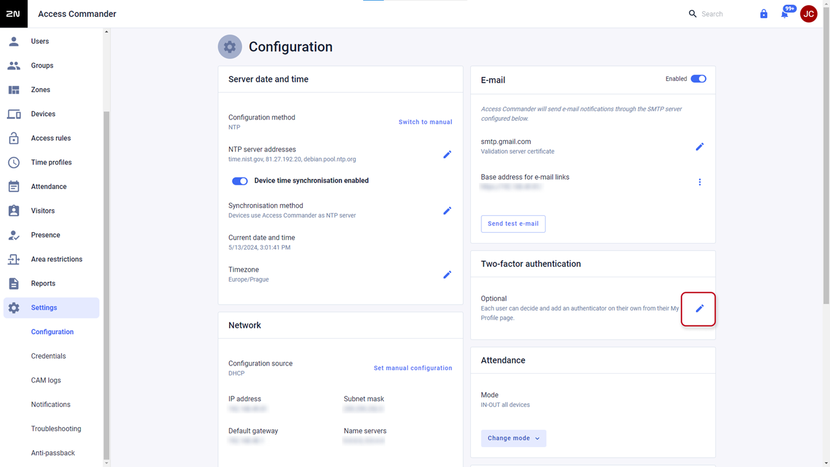The height and width of the screenshot is (467, 830).
Task: Click the Search field in header
Action: 723,14
